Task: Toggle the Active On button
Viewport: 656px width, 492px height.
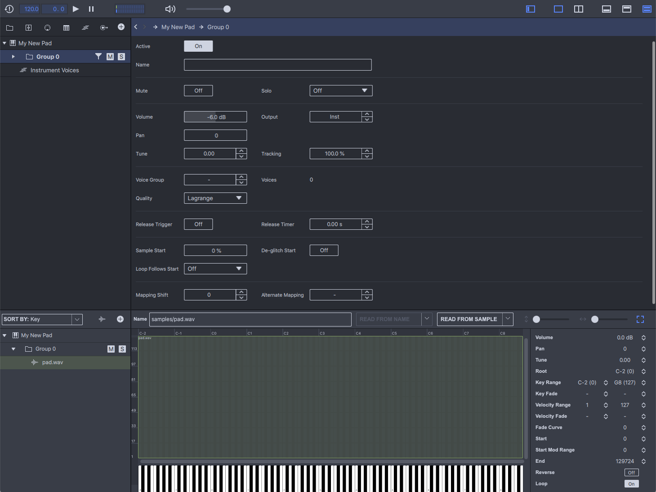Action: pos(198,46)
